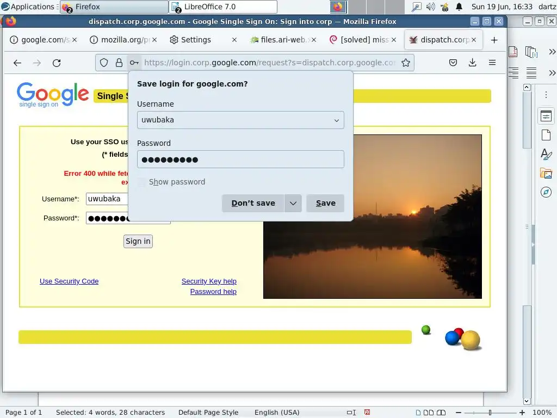
Task: Open LibreOffice sidebar Styles deck
Action: [546, 154]
